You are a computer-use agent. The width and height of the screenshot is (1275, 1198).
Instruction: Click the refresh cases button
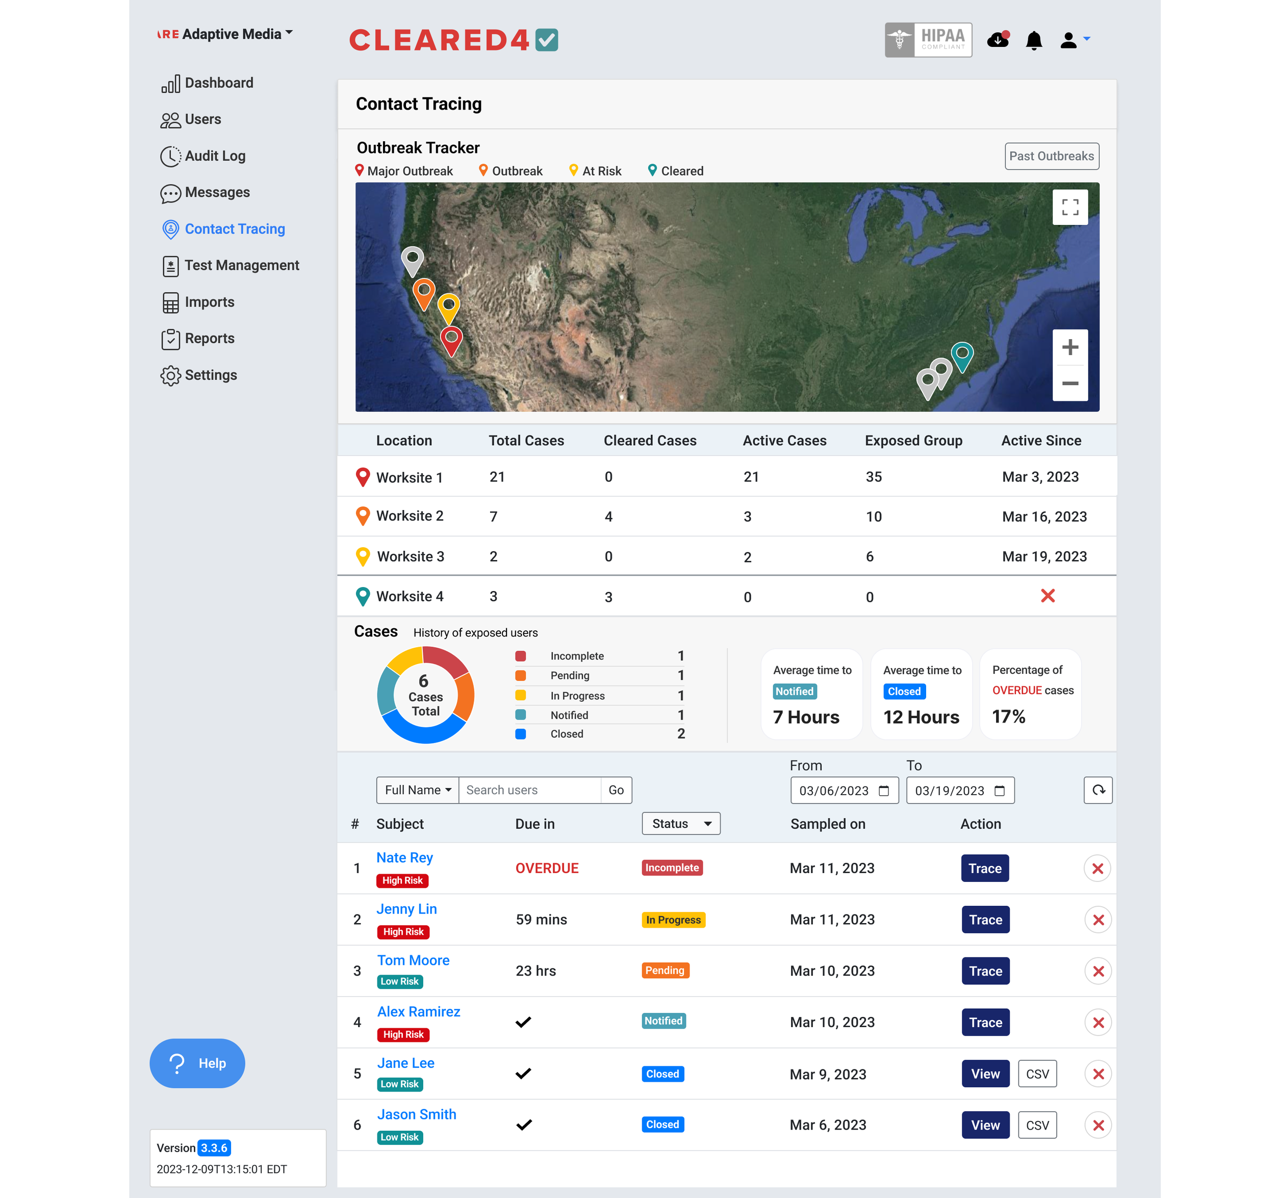pos(1098,790)
